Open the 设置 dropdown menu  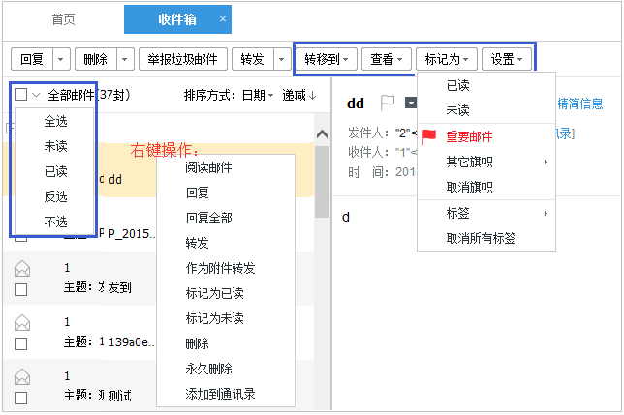coord(508,59)
